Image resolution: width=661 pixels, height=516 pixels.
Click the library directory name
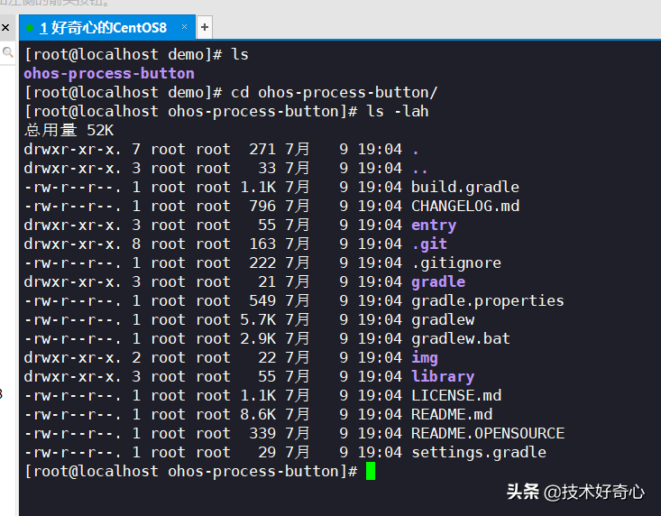443,377
